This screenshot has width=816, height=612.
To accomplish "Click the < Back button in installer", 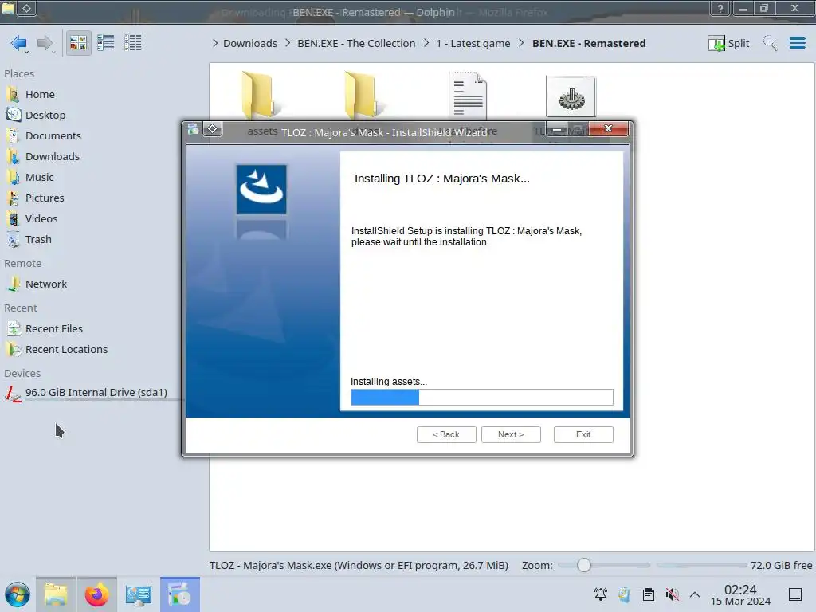I will coord(446,434).
